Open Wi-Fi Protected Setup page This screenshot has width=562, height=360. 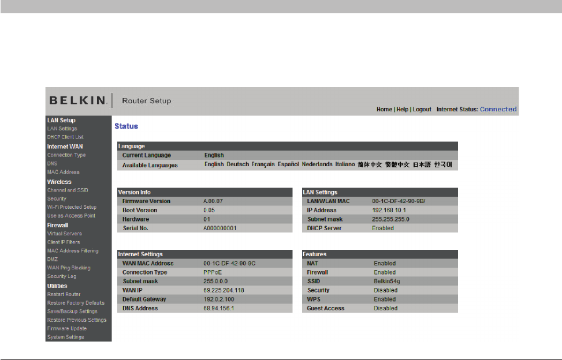pos(72,207)
